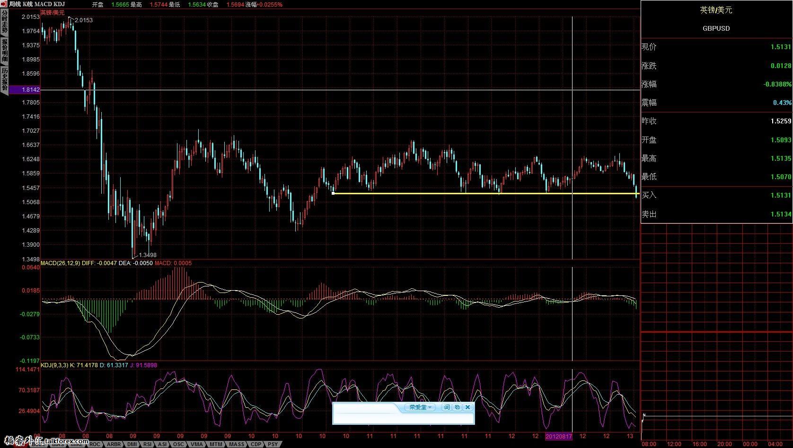The width and height of the screenshot is (793, 448).
Task: Switch to the RSI indicator tab
Action: pyautogui.click(x=148, y=444)
